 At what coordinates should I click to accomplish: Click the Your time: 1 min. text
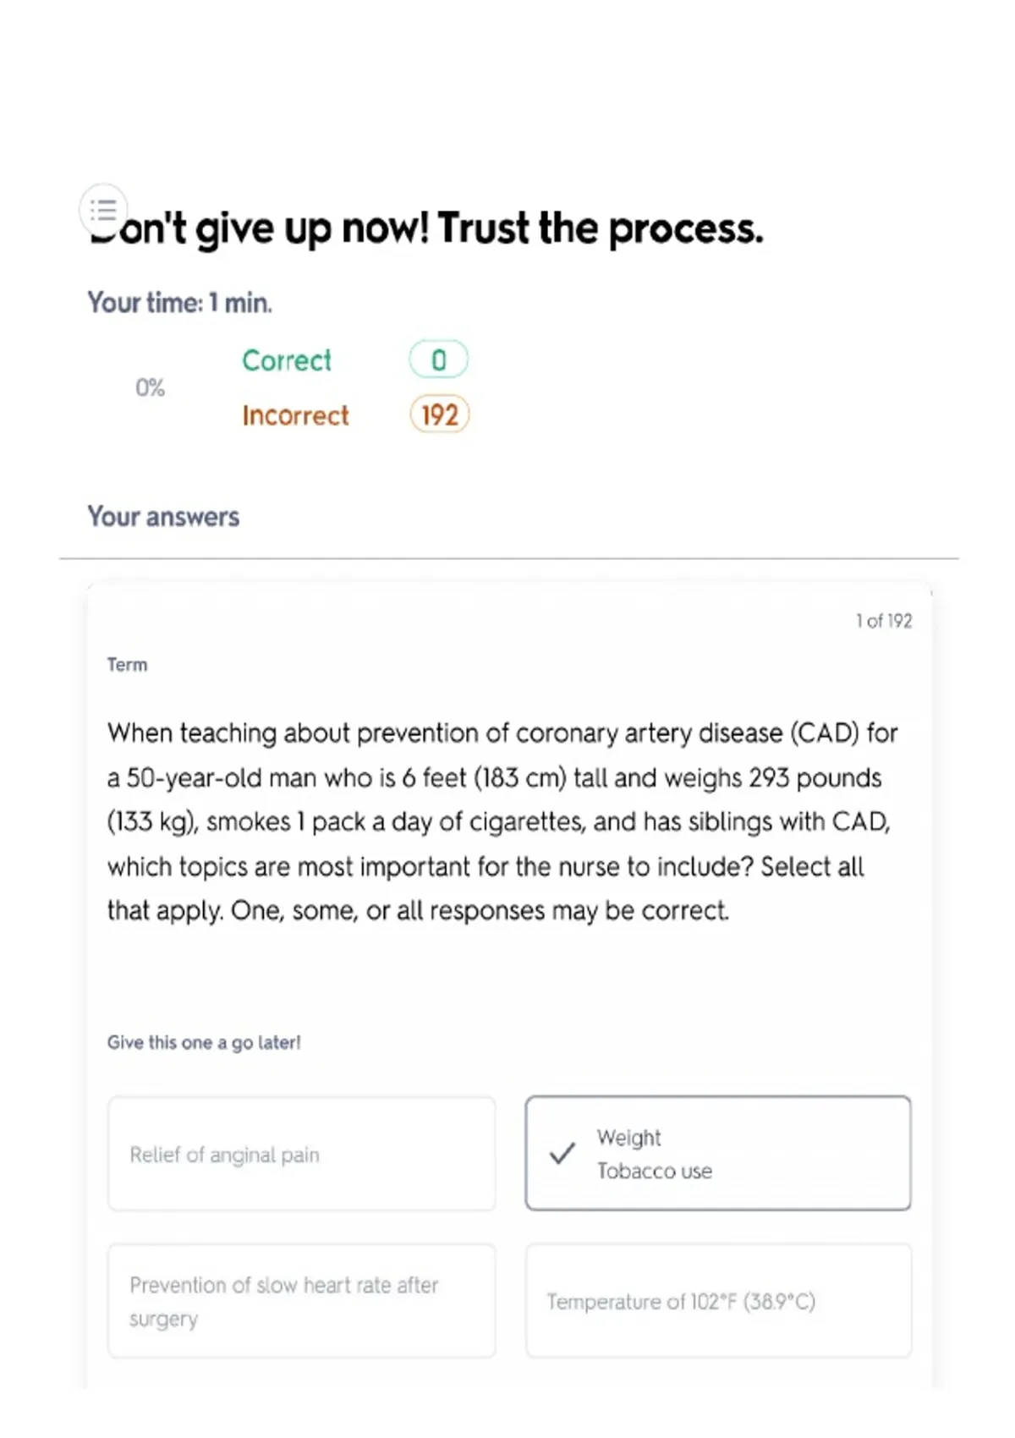point(179,303)
